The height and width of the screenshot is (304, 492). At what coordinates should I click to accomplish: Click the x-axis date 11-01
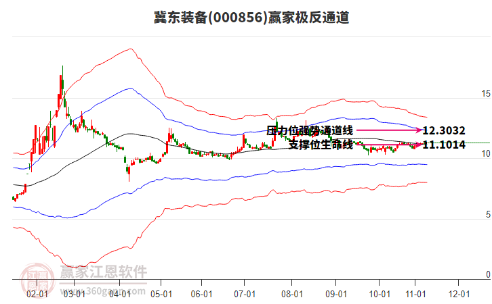click(x=415, y=295)
